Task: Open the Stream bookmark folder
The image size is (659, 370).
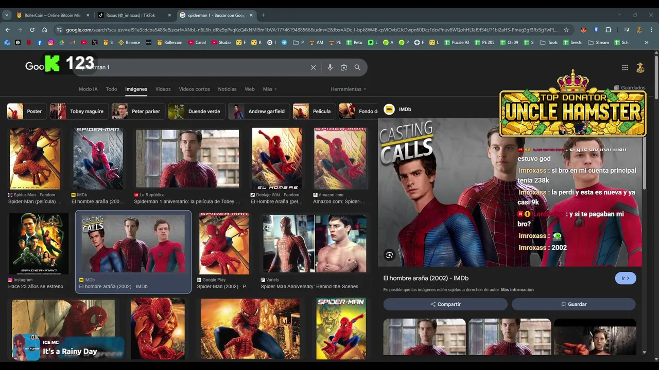Action: tap(598, 43)
